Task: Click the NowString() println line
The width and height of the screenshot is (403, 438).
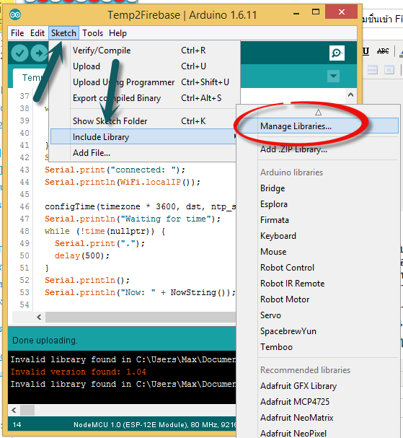Action: click(140, 292)
